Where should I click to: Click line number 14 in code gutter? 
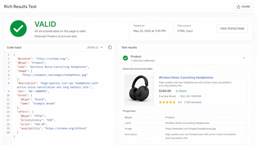(8, 112)
